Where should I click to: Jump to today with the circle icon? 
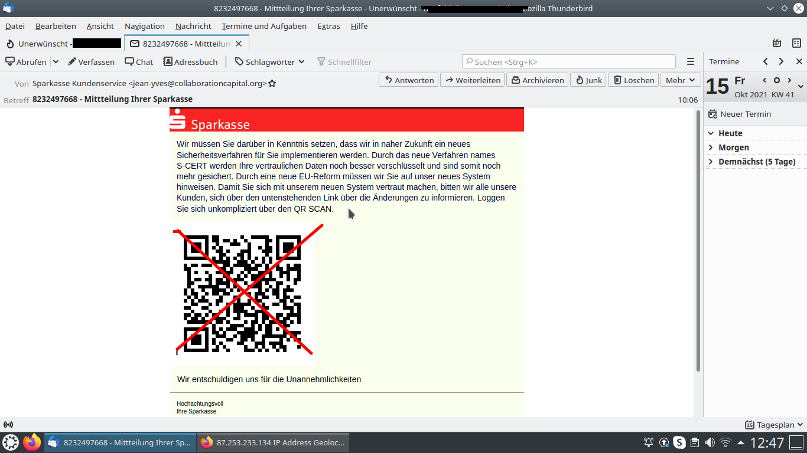click(777, 80)
